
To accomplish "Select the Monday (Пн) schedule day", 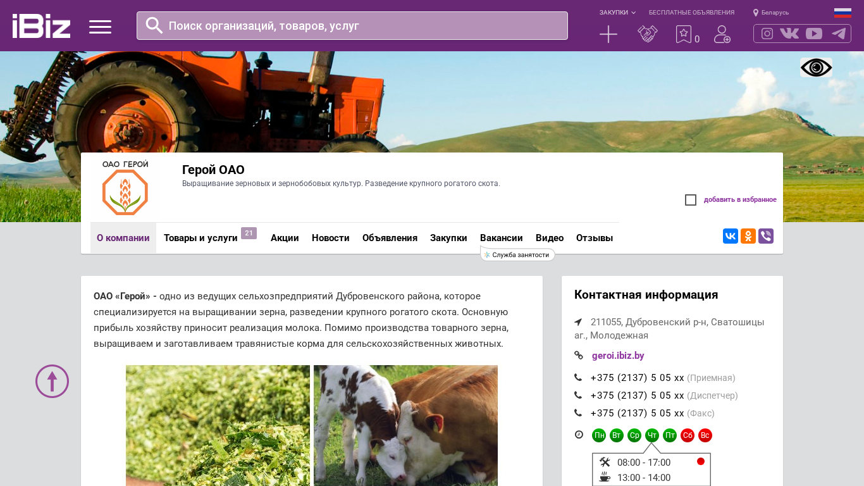I will point(599,435).
